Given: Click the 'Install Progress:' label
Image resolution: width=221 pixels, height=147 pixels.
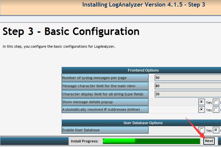Looking at the screenshot, I should 84,141.
